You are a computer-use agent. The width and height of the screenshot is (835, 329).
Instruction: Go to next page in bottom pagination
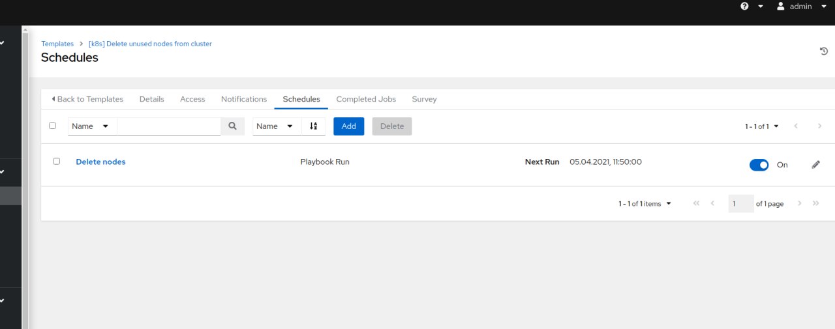[x=800, y=204]
